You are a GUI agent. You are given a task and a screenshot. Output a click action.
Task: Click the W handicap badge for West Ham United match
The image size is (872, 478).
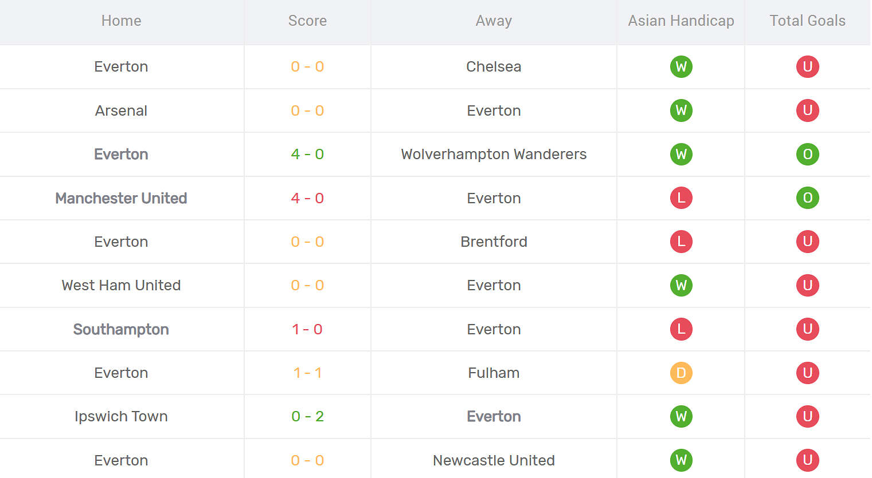point(681,286)
